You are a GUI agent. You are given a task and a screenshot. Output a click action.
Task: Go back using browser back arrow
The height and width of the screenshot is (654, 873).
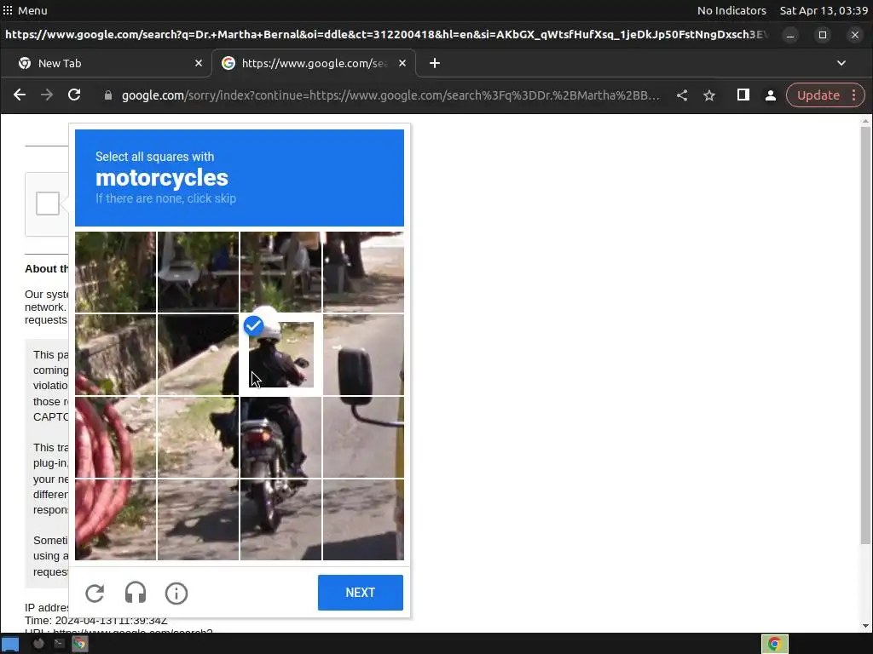pyautogui.click(x=20, y=95)
